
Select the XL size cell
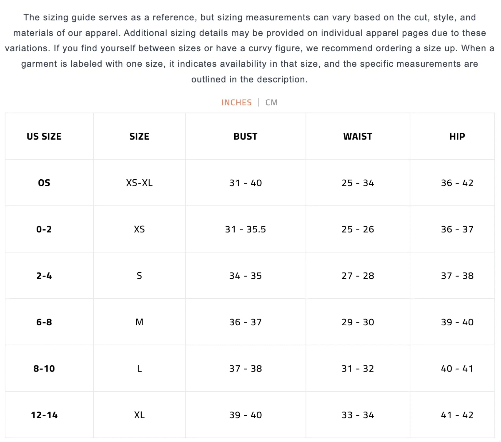point(139,415)
